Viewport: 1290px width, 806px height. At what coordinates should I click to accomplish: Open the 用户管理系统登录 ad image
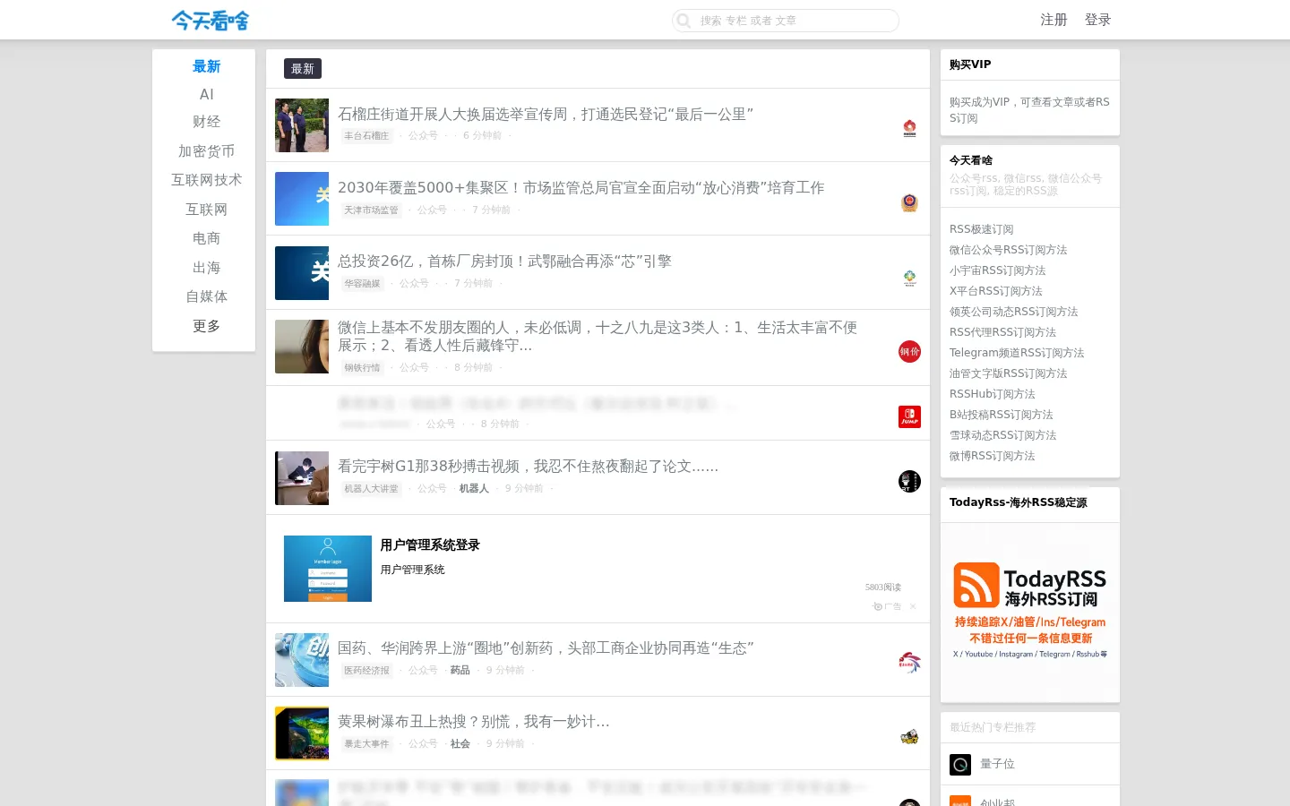pyautogui.click(x=328, y=569)
